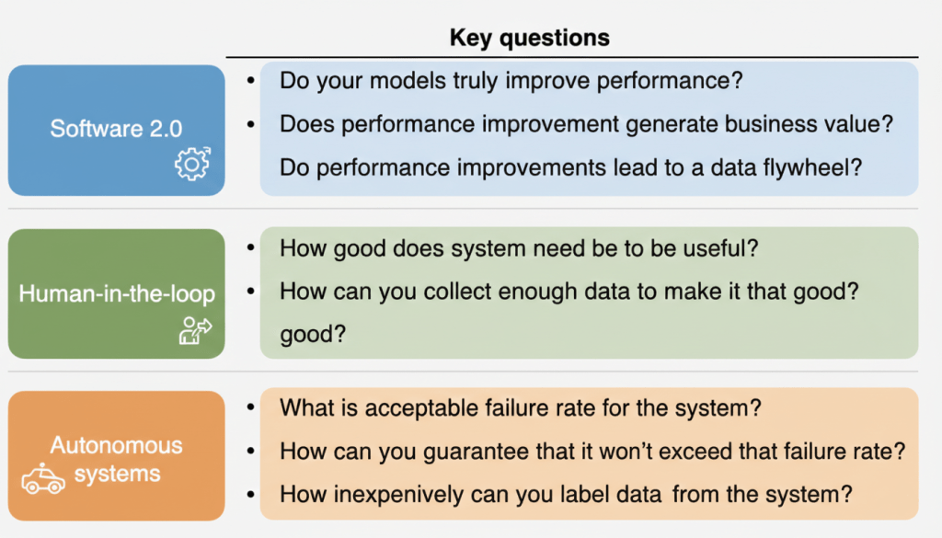Click the gear icon in Software 2.0 box
Image resolution: width=942 pixels, height=538 pixels.
tap(192, 164)
